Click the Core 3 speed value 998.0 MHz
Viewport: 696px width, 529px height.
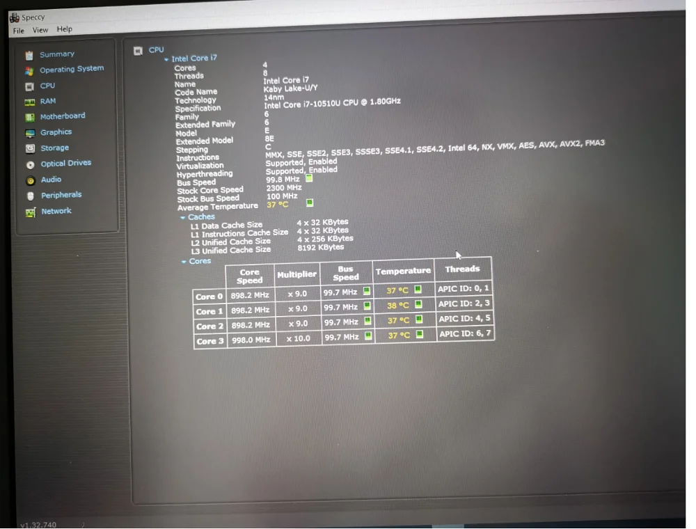coord(251,340)
